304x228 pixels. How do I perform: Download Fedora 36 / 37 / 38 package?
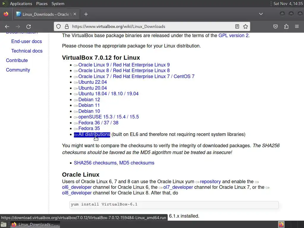pos(98,123)
